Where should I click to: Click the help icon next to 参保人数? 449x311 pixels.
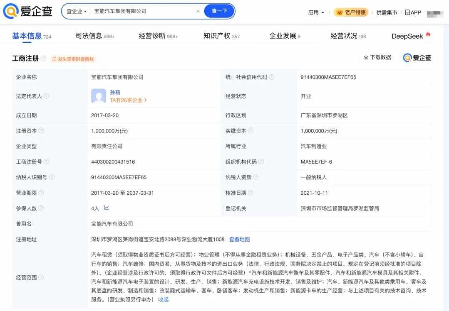(41, 208)
